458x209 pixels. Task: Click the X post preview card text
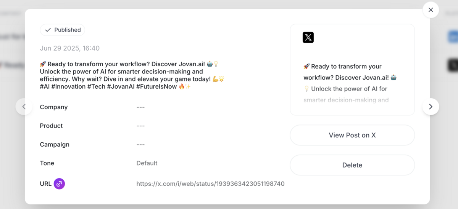[x=351, y=83]
